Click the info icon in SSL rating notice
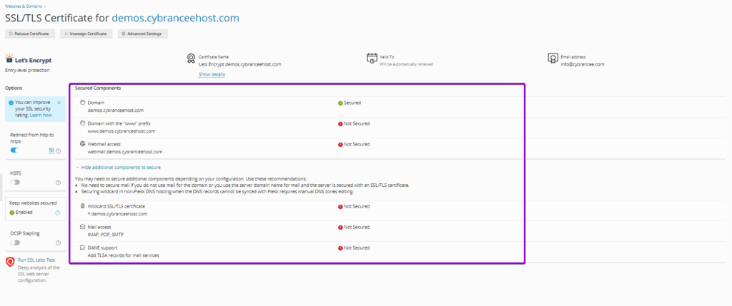Viewport: 732px width, 306px height. pyautogui.click(x=11, y=103)
